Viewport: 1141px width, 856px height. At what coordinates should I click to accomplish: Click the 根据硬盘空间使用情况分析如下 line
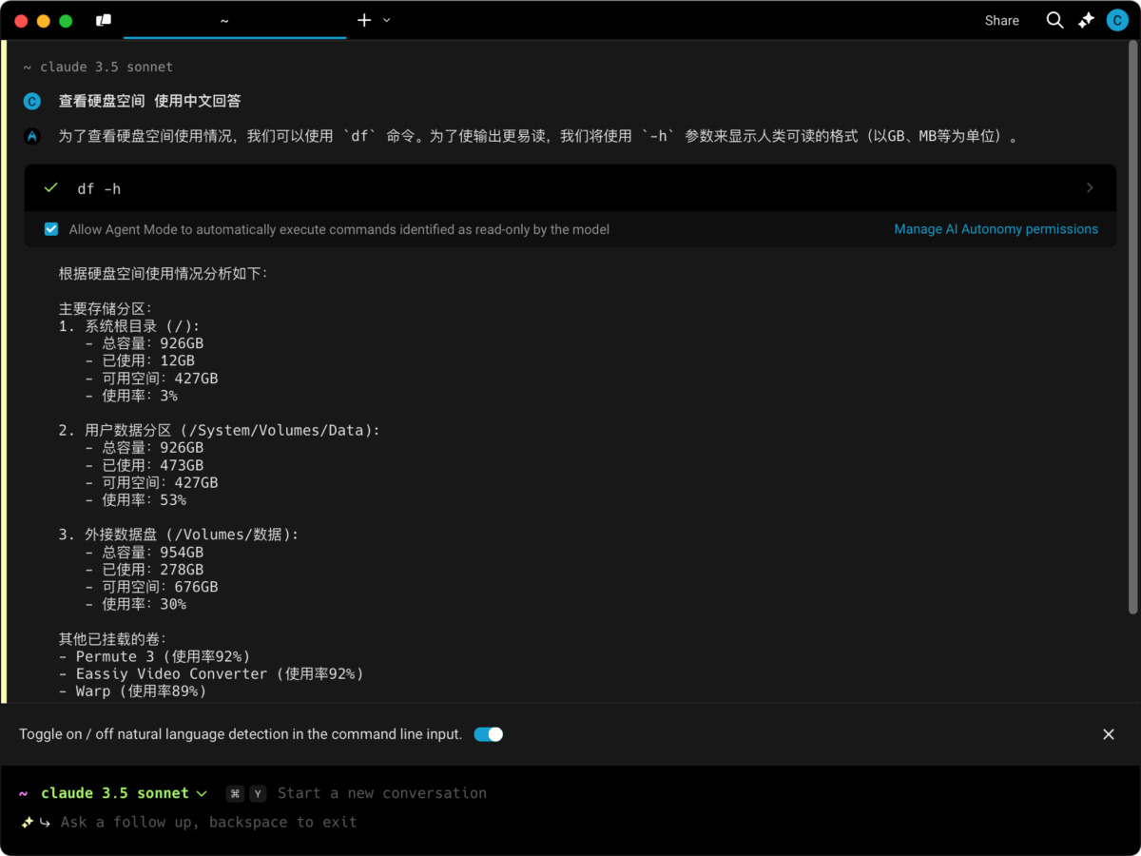[x=164, y=274]
